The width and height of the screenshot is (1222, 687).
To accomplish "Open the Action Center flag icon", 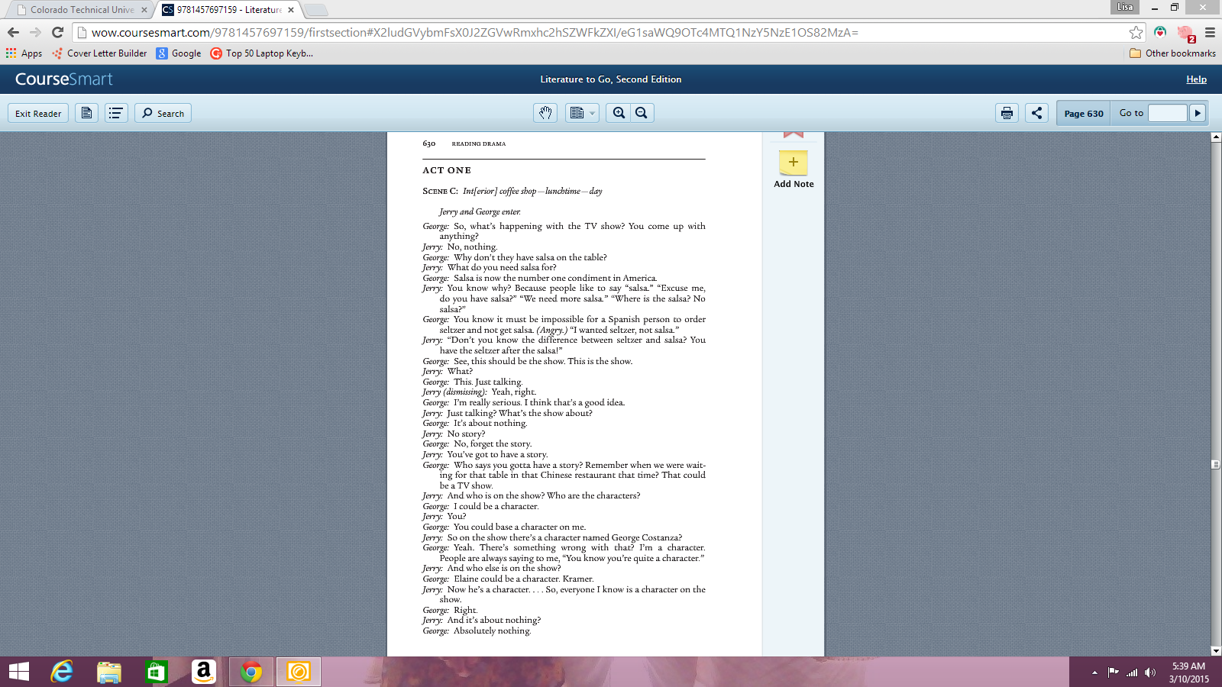I will click(x=1113, y=672).
